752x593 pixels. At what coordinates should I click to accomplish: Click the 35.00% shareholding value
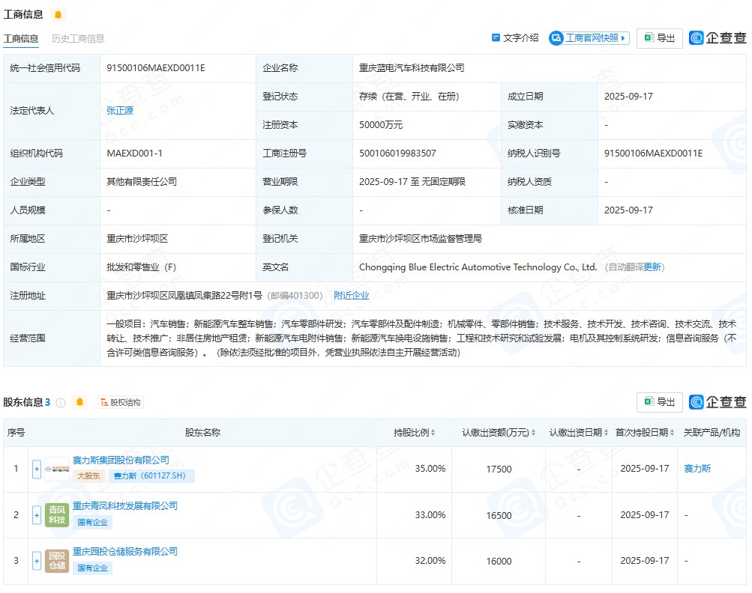point(430,469)
